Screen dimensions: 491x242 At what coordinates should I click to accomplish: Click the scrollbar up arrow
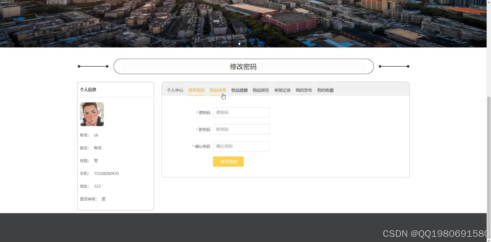coord(489,2)
